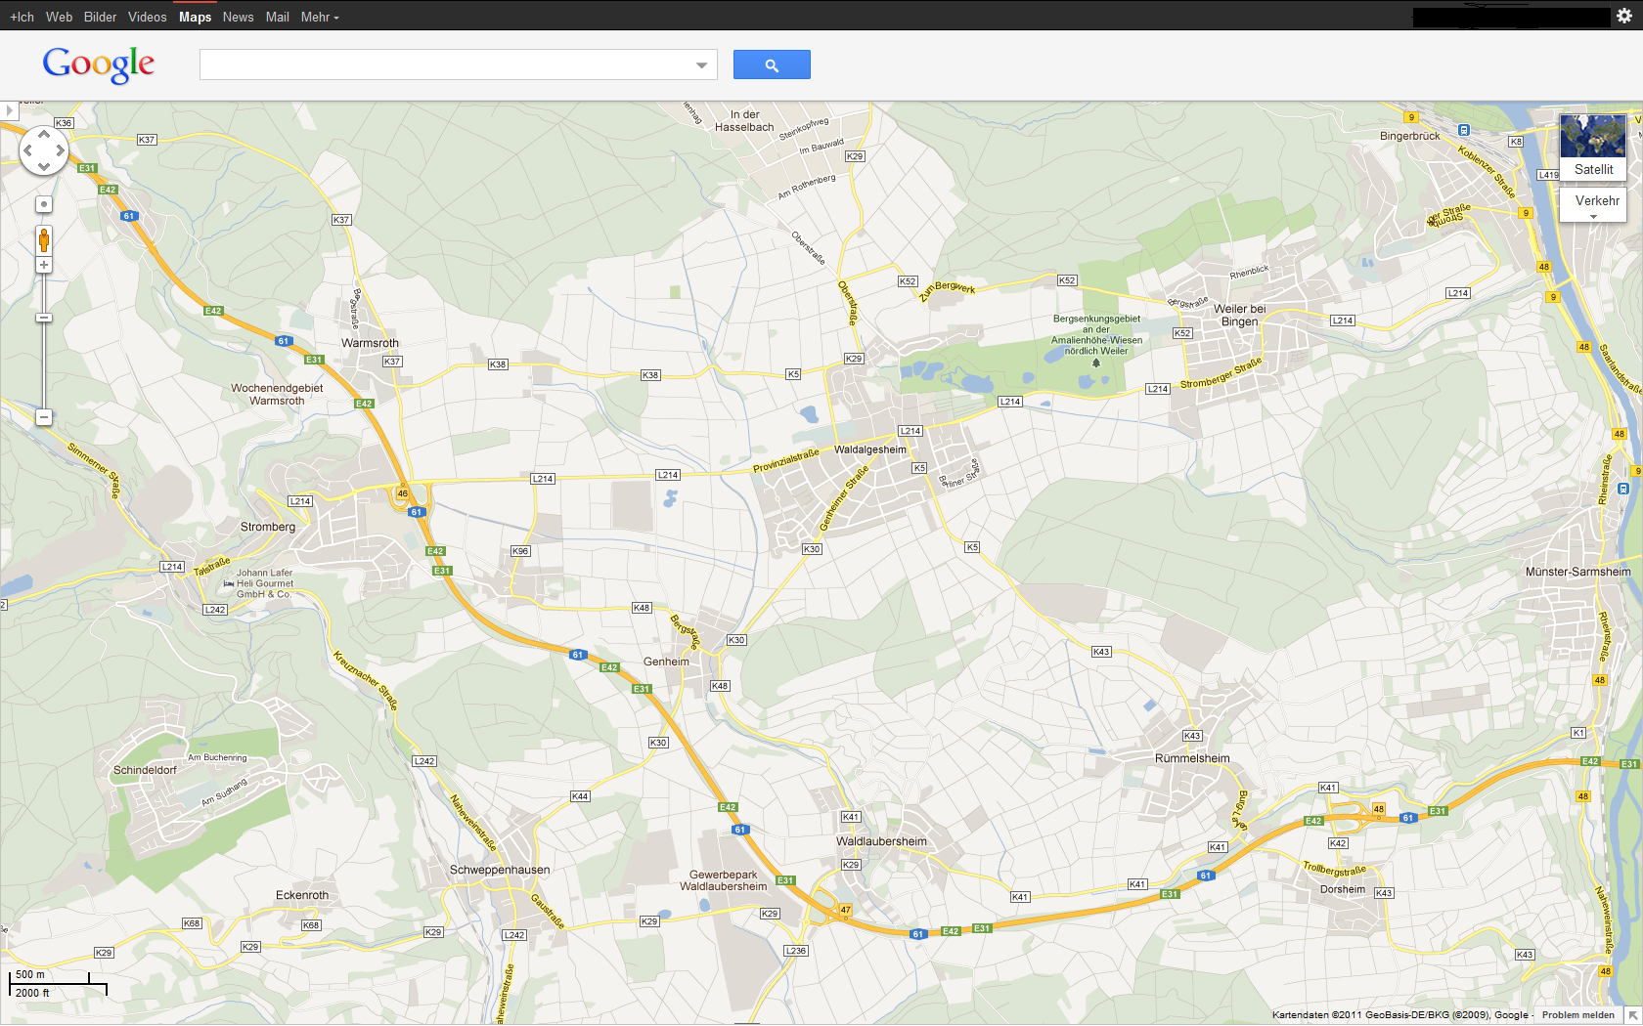Click exit 46 marker near Stromberg
Viewport: 1643px width, 1026px height.
[402, 493]
